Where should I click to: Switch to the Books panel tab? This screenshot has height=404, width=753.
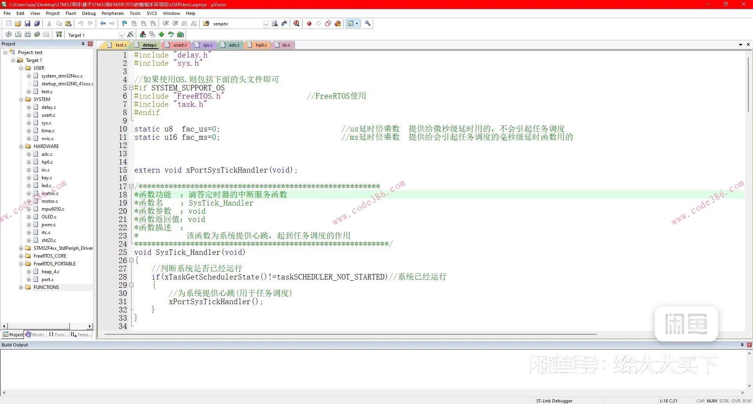coord(35,335)
